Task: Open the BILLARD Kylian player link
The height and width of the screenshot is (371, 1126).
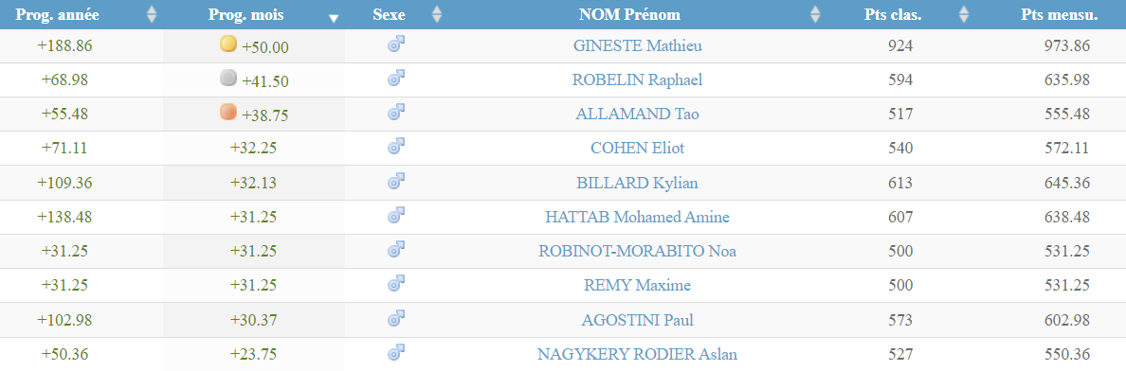Action: (x=637, y=183)
